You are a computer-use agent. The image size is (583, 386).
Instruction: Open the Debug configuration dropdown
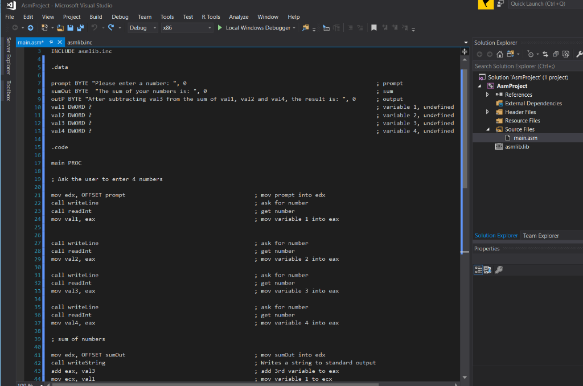[143, 28]
